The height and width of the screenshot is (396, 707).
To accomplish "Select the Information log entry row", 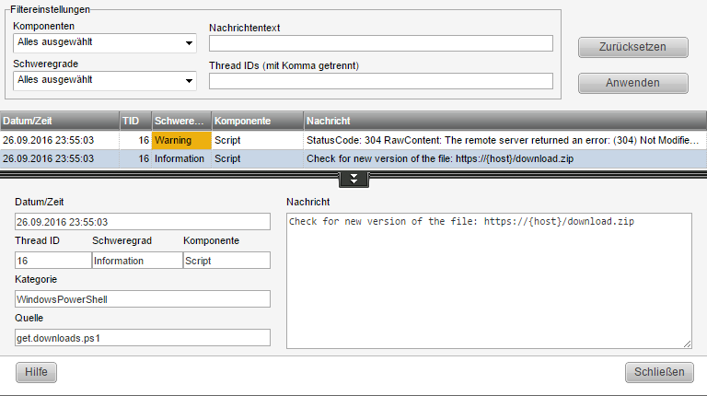I will coord(353,158).
